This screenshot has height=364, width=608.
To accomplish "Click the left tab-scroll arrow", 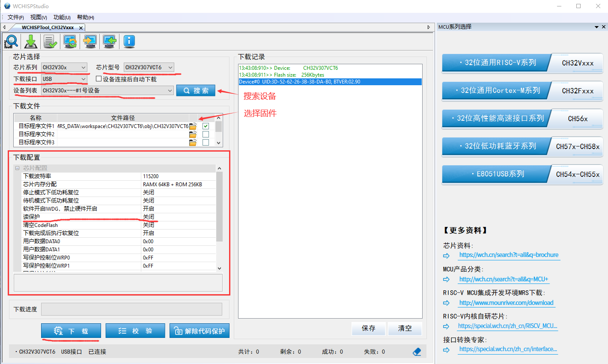I will (4, 27).
